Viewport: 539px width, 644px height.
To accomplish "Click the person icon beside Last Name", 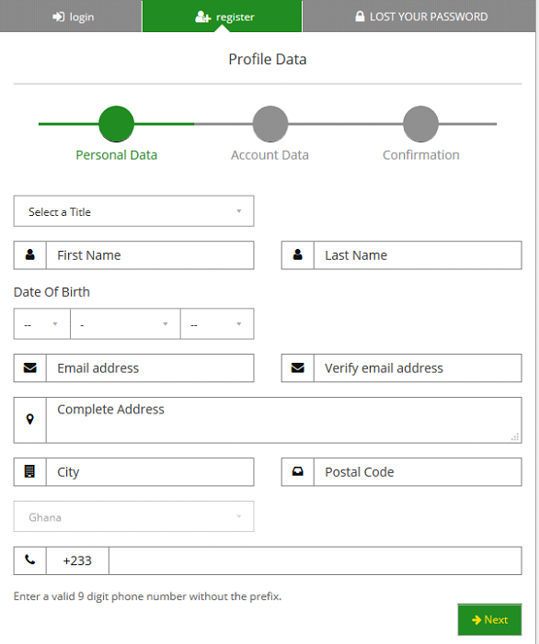I will click(x=298, y=255).
